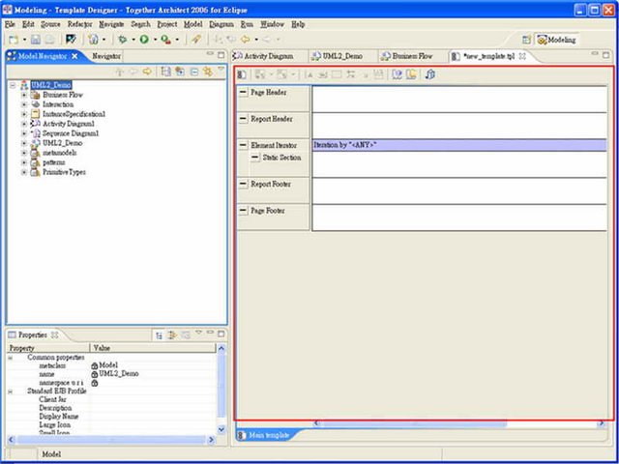The image size is (619, 464).
Task: Click the blue generate icon in Template Designer toolbar
Action: (x=430, y=74)
